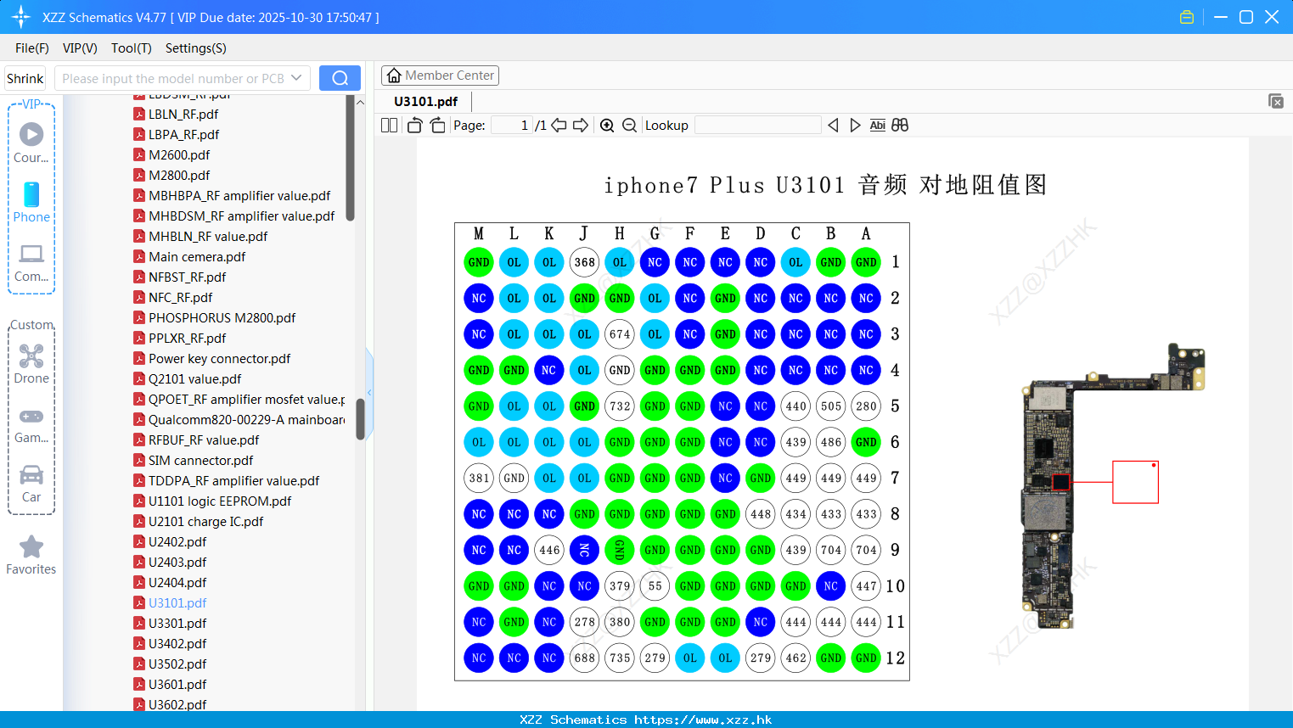Open PHOSPHORUS M2800.pdf

click(222, 318)
